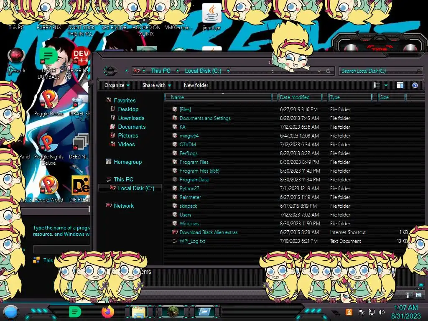
Task: Expand the view options dropdown arrow
Action: (386, 85)
